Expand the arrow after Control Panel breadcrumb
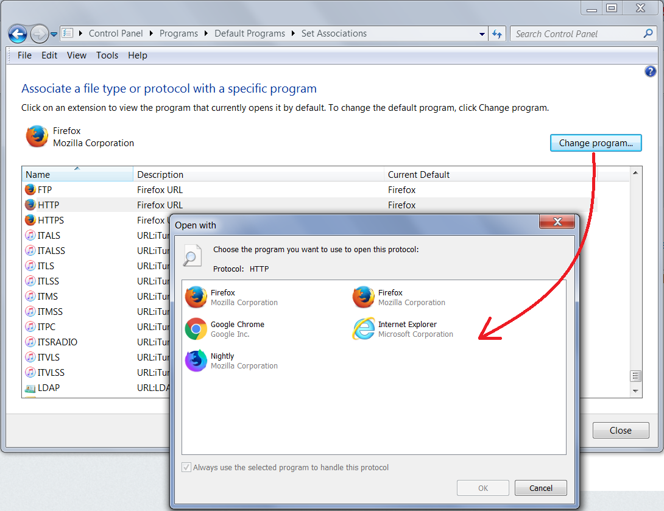664x511 pixels. coord(151,33)
